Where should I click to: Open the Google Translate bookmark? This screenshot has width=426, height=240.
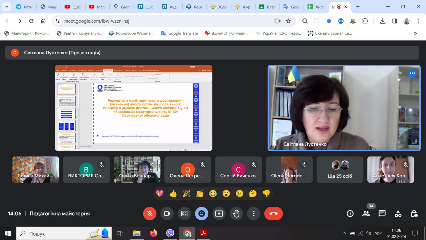coord(180,33)
